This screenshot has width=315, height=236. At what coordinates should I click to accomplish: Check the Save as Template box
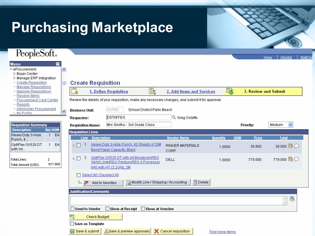tap(72, 224)
